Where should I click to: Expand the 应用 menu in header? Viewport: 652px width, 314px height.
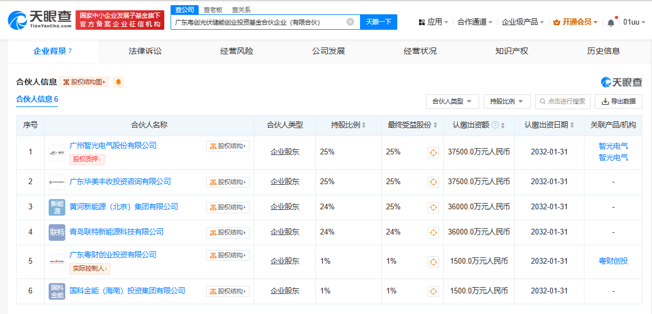[x=433, y=22]
